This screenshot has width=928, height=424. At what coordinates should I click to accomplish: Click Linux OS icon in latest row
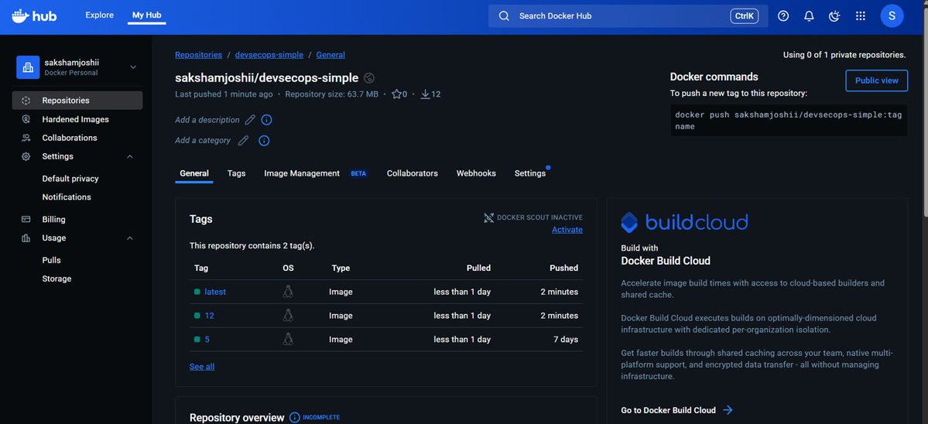point(288,292)
